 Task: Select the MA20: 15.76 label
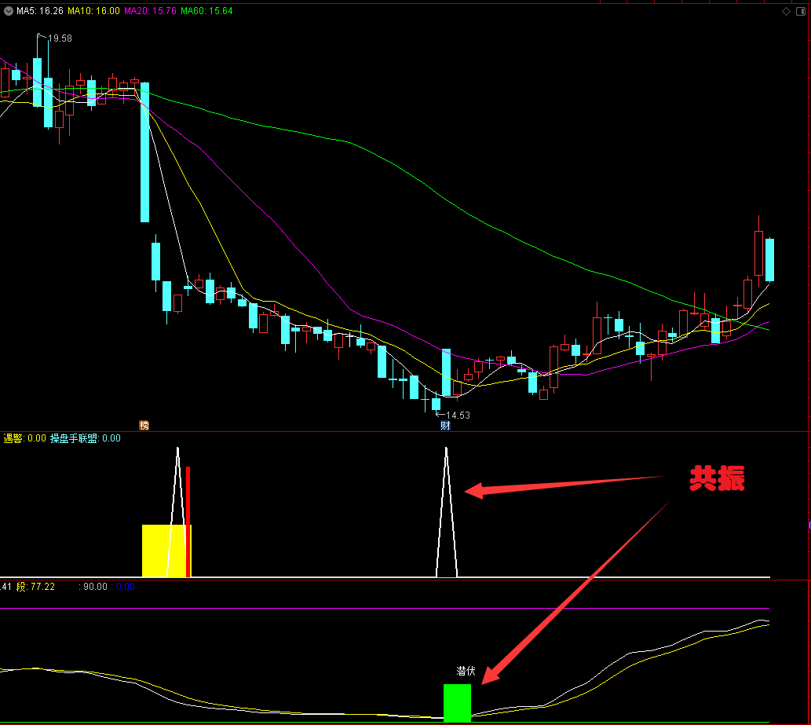[150, 11]
